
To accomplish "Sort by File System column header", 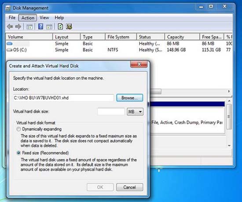I will pyautogui.click(x=121, y=37).
